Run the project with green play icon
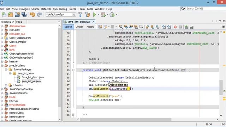The height and width of the screenshot is (127, 226). click(x=95, y=14)
